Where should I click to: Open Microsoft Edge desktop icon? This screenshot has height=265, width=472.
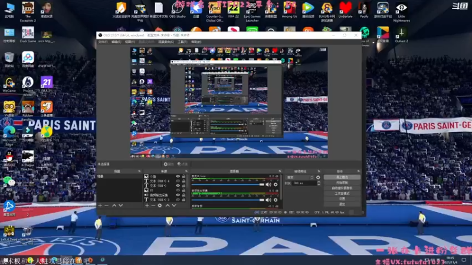click(9, 135)
